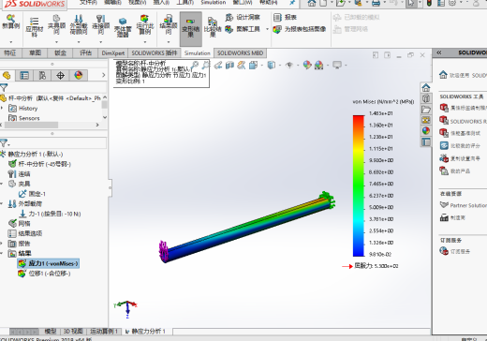This screenshot has height=341, width=487.
Task: Click 为报表包括图像 (Include Image for Report)
Action: [x=300, y=29]
